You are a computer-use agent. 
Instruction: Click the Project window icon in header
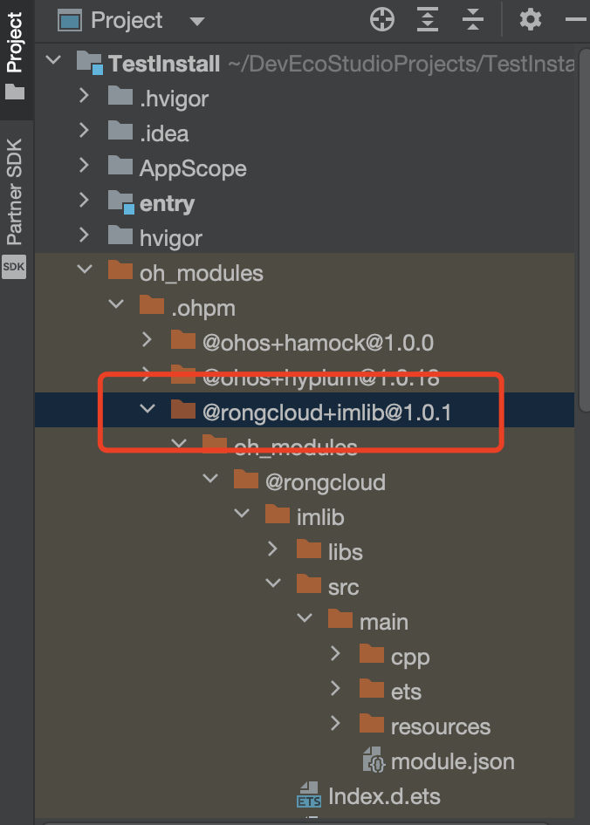[x=70, y=21]
